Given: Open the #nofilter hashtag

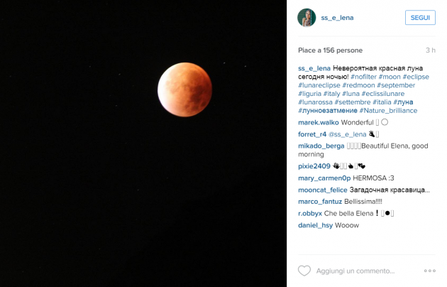Looking at the screenshot, I should (363, 77).
